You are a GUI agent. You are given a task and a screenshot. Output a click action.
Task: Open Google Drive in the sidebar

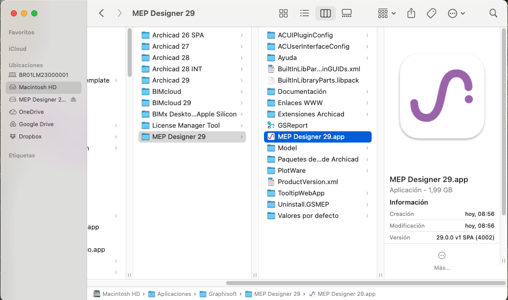[x=44, y=124]
